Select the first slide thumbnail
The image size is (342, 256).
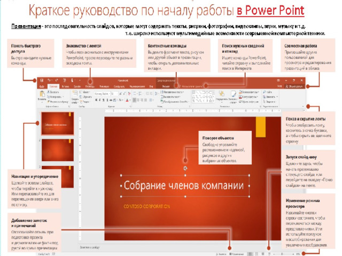point(58,123)
